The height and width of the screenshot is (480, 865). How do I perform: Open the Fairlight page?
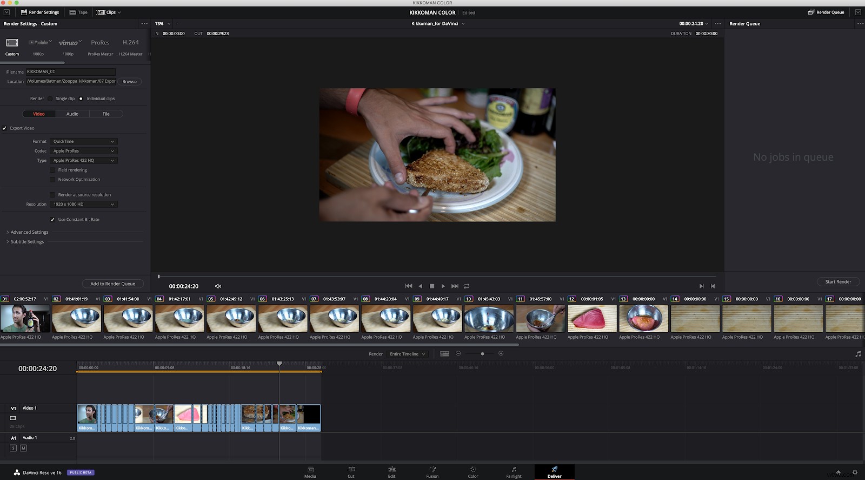(514, 472)
